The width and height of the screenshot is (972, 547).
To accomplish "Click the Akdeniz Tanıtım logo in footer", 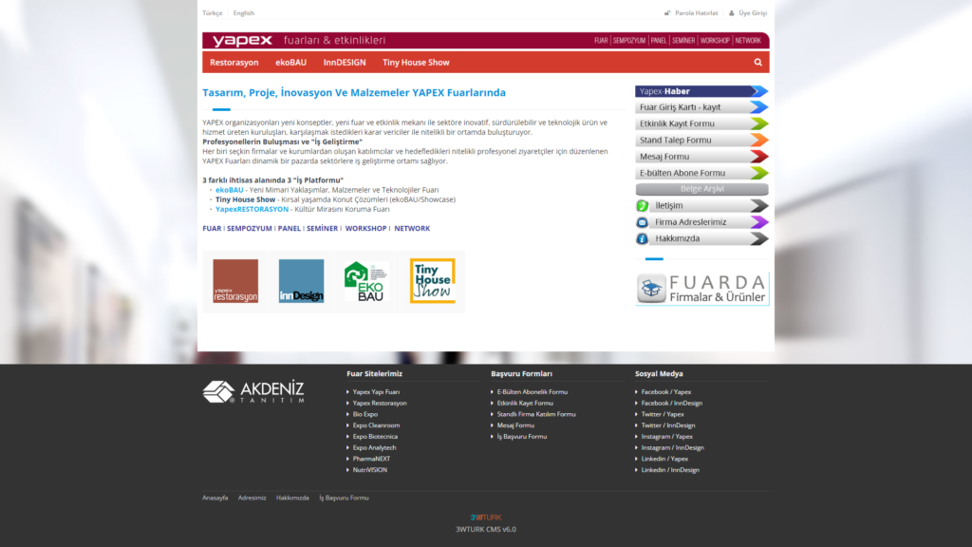I will pos(252,391).
